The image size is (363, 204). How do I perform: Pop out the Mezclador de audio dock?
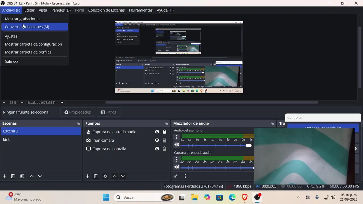273,124
